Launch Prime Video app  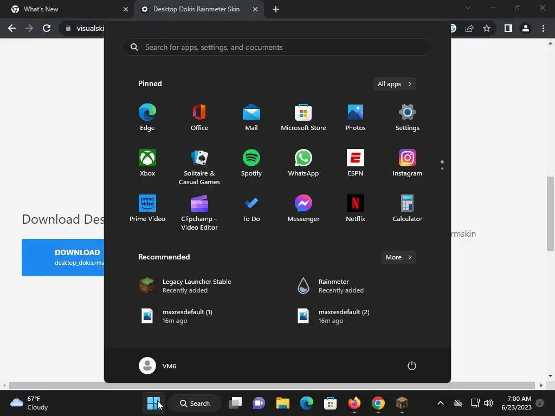pos(147,209)
